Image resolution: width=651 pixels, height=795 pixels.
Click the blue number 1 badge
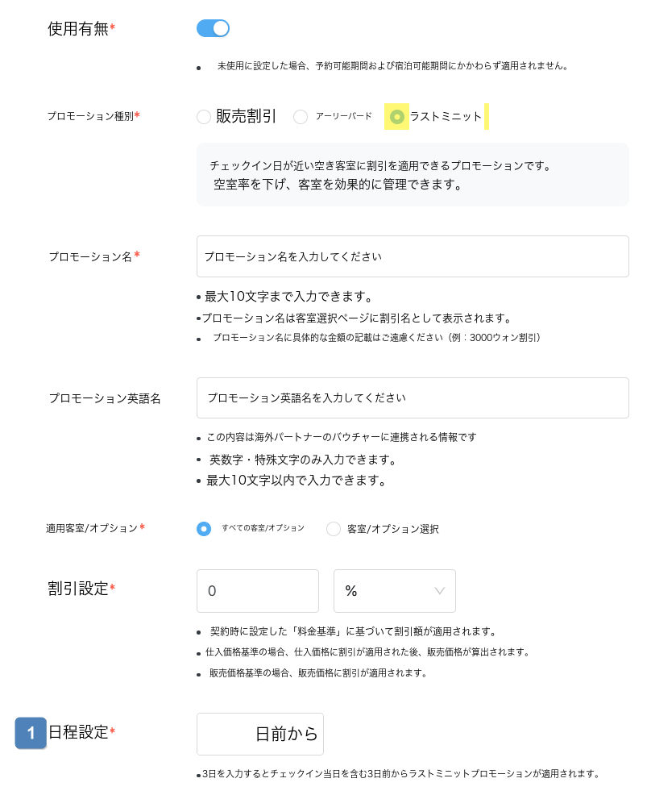tap(31, 733)
